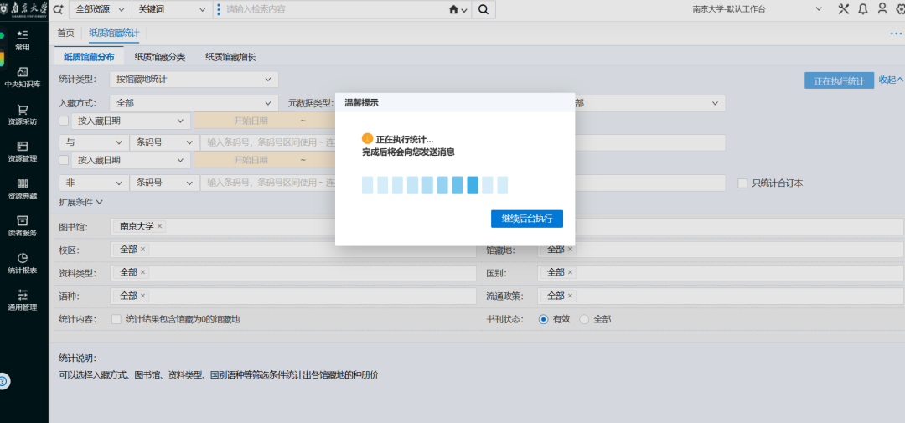The width and height of the screenshot is (905, 423).
Task: Open the 中央知识库 sidebar module
Action: coord(23,77)
